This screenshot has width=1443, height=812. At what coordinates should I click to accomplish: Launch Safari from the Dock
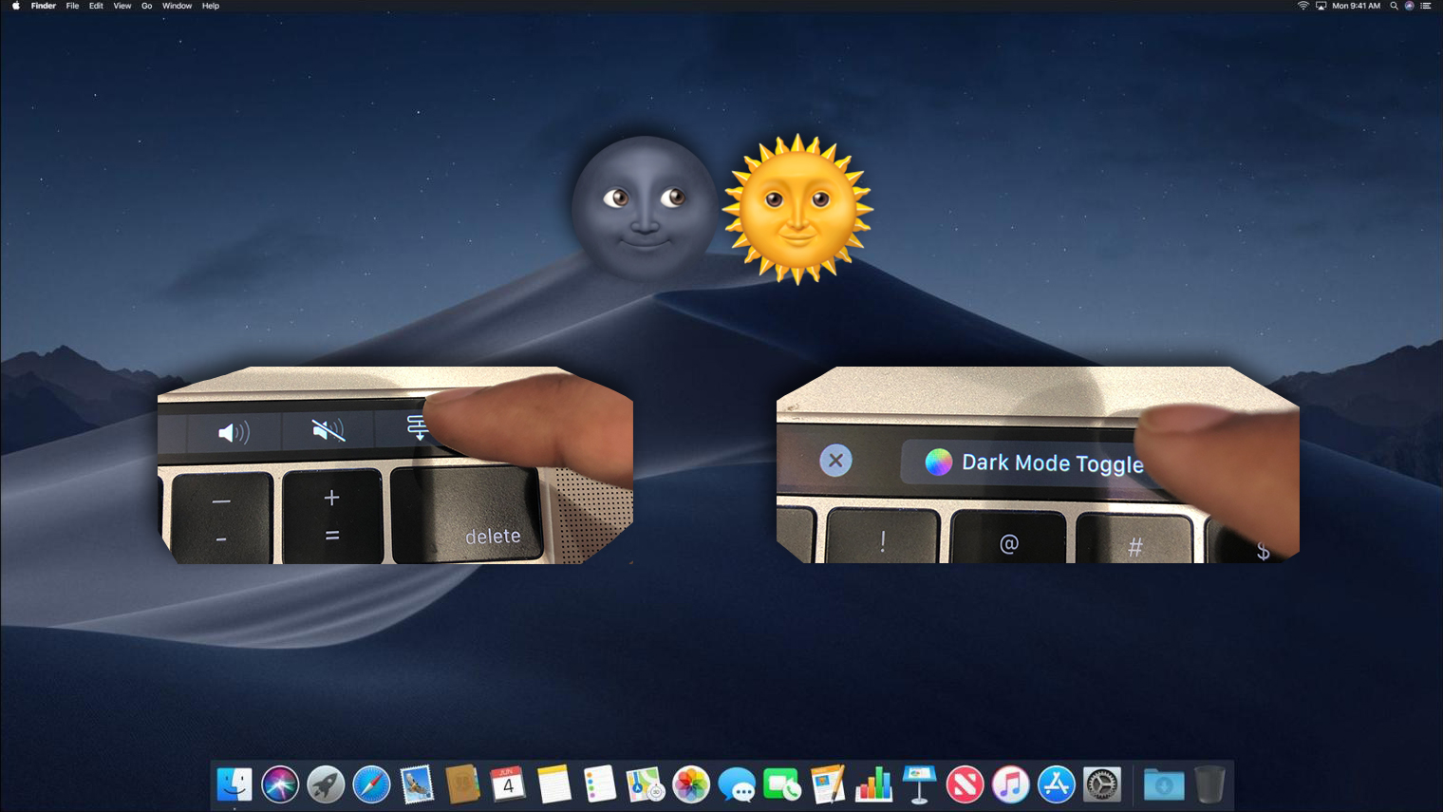point(371,785)
